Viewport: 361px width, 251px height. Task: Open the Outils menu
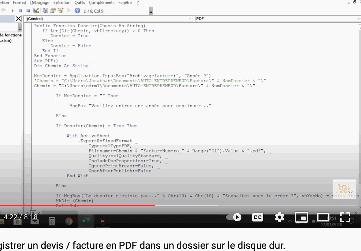pyautogui.click(x=80, y=2)
